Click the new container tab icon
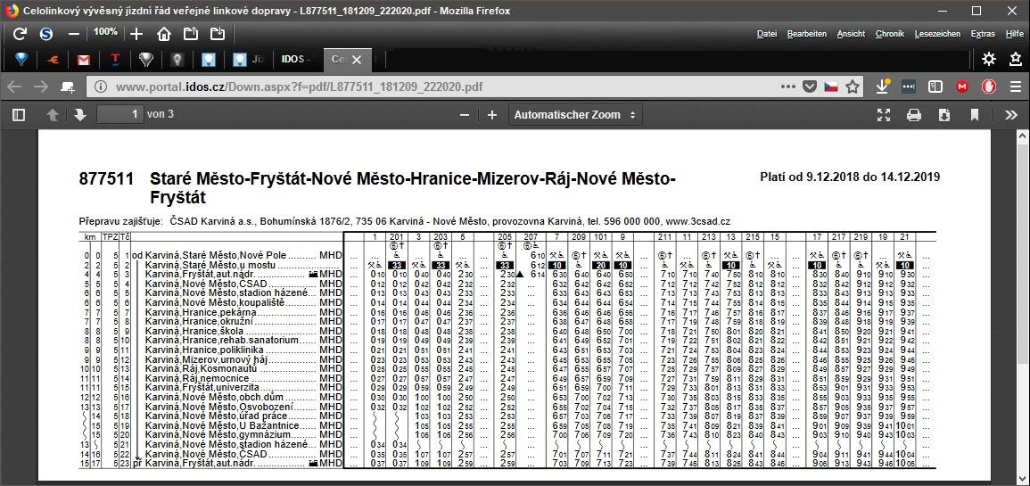 coord(67,86)
